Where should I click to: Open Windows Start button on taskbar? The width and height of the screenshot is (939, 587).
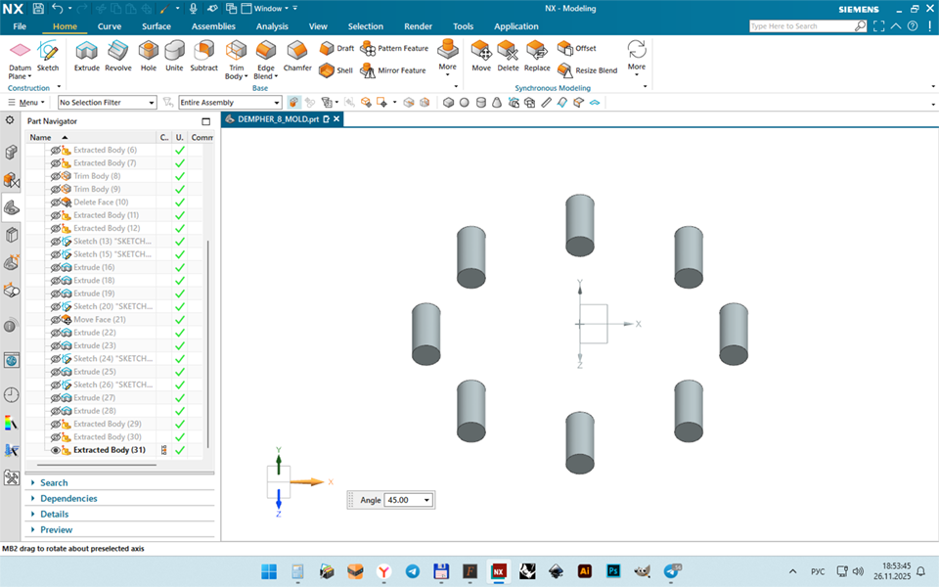(269, 571)
